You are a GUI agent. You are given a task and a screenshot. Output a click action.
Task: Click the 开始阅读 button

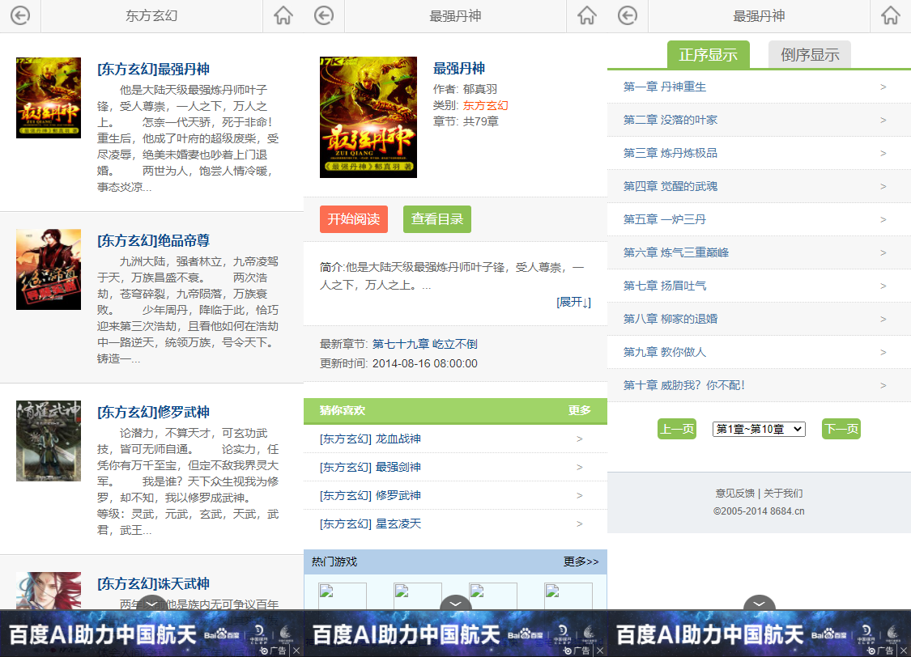(353, 219)
